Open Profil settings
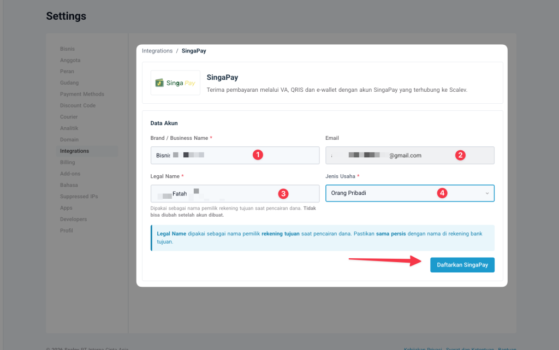Viewport: 559px width, 350px height. [x=66, y=230]
